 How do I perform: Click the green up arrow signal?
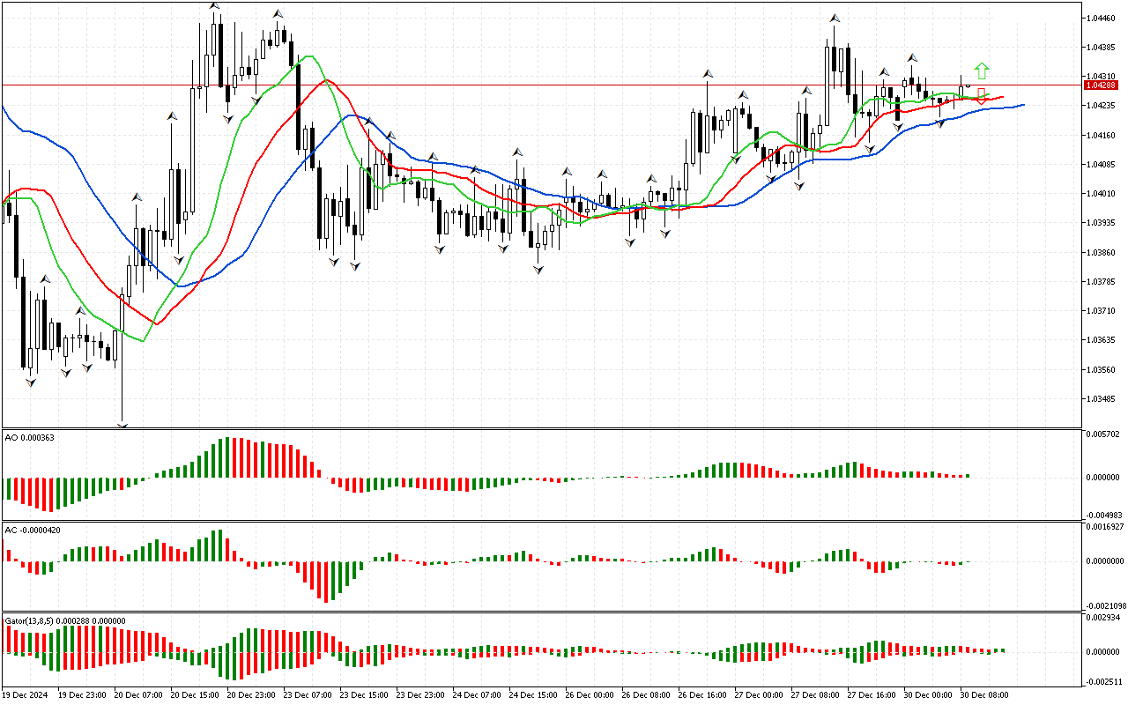pyautogui.click(x=982, y=70)
